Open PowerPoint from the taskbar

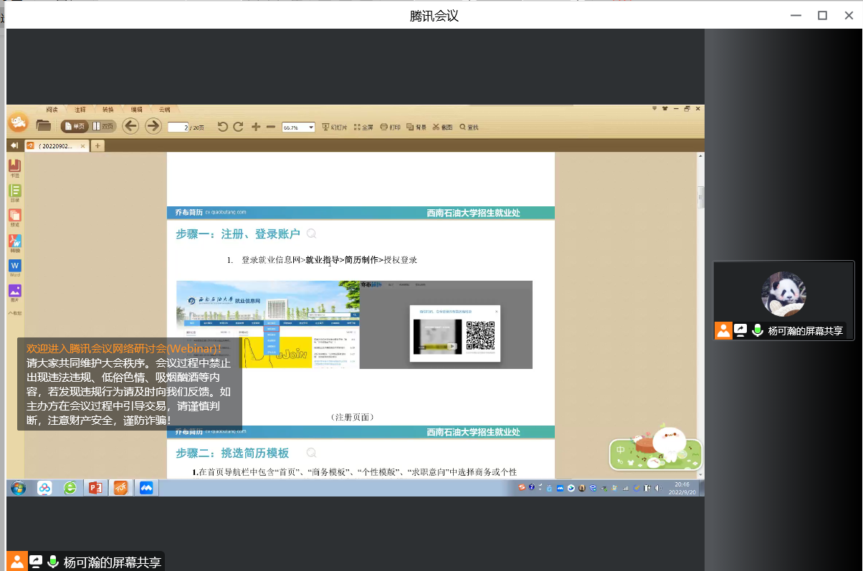click(95, 488)
